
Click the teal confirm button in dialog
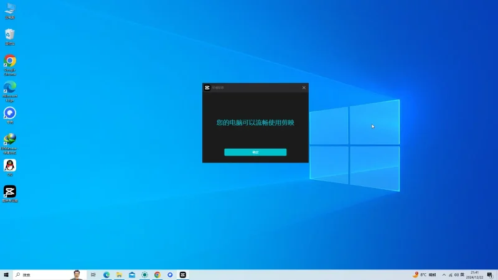(x=255, y=152)
